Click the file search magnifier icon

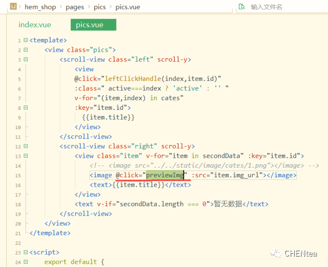pos(242,7)
